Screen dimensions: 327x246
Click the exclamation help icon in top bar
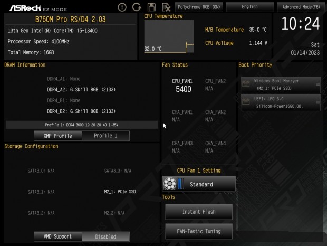pos(122,7)
